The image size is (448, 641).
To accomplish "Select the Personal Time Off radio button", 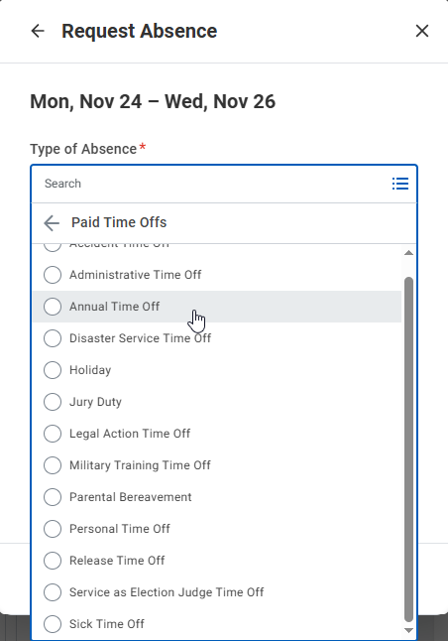I will (x=53, y=529).
